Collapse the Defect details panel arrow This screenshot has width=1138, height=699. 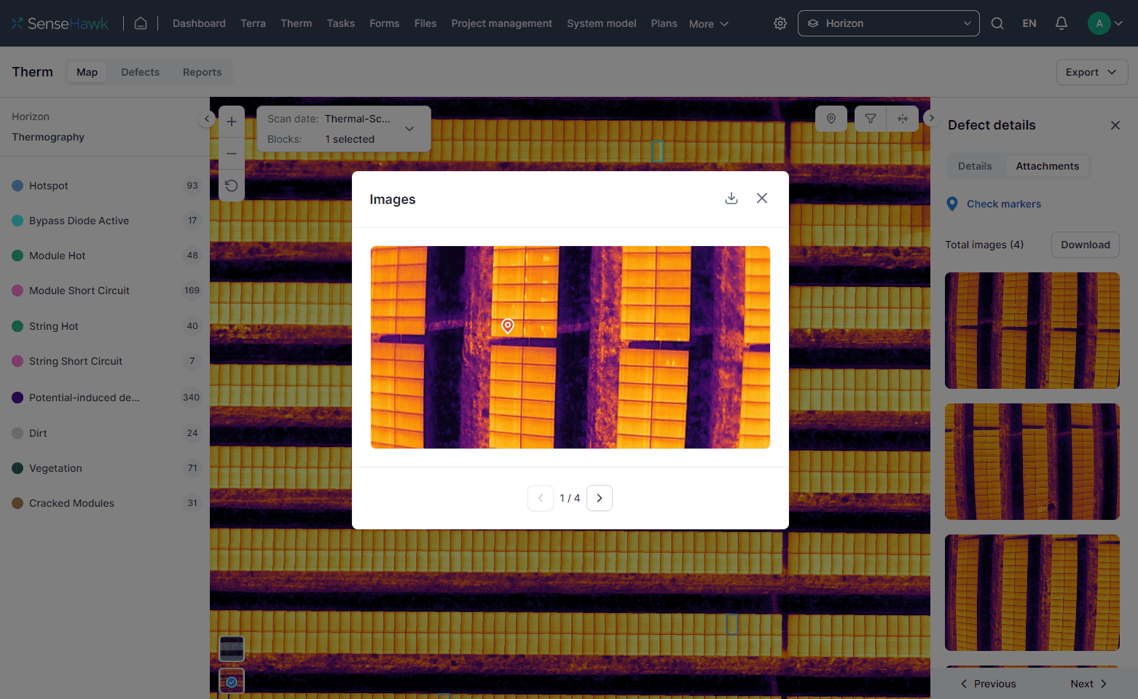[x=931, y=118]
